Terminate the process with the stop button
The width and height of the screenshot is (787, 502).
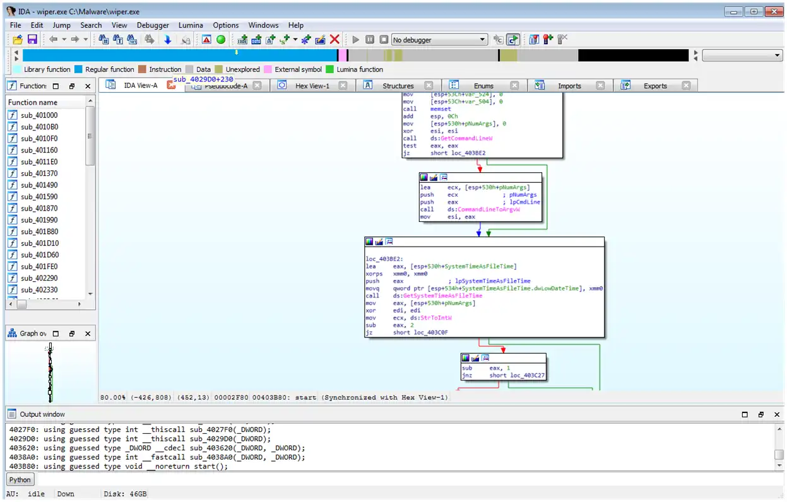coord(384,40)
